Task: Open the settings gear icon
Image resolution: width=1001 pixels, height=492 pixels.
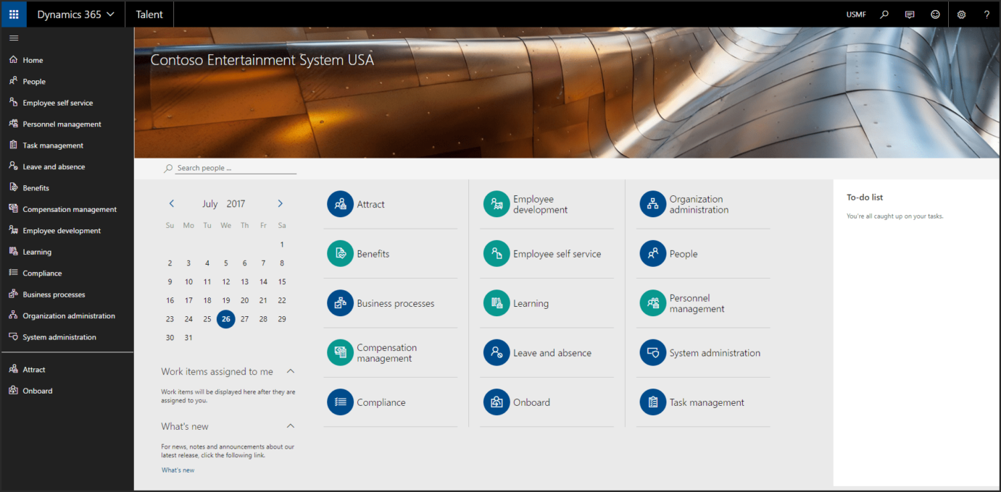Action: (x=961, y=14)
